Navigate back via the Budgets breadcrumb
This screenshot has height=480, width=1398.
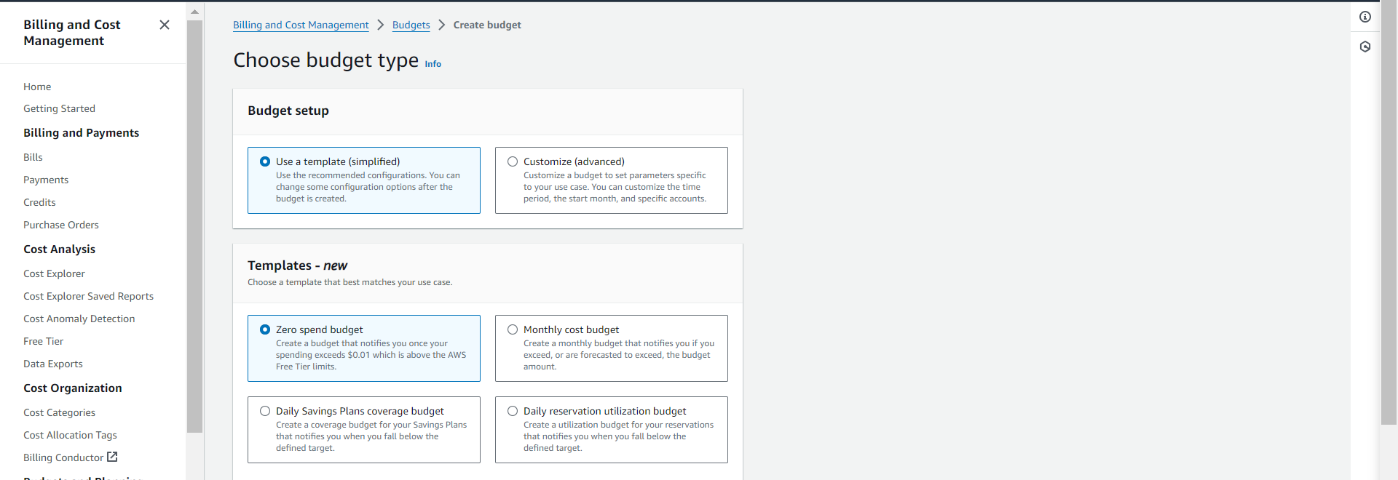[411, 24]
